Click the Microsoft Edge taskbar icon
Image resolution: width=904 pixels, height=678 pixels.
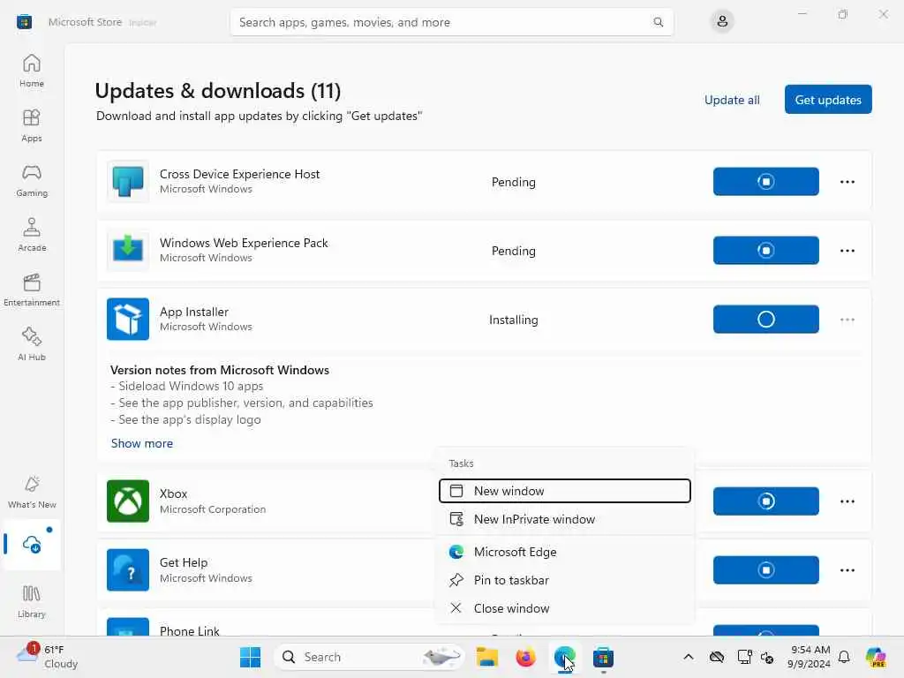click(x=564, y=657)
